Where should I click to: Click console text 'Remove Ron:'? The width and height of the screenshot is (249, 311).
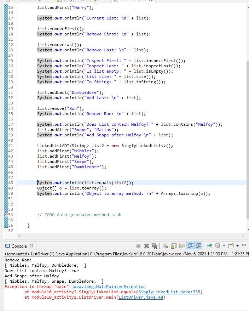tap(18, 260)
